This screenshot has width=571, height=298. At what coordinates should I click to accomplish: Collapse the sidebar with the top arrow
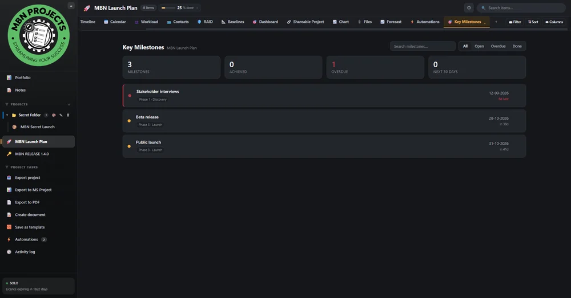(71, 6)
